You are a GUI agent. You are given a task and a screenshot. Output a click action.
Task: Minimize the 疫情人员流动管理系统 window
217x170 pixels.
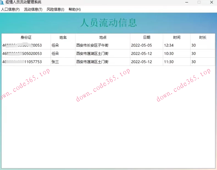(x=187, y=2)
